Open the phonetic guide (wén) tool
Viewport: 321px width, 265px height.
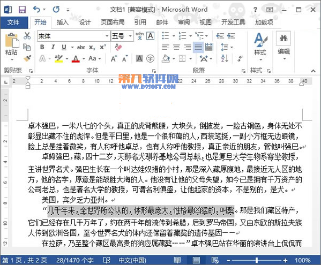point(140,36)
